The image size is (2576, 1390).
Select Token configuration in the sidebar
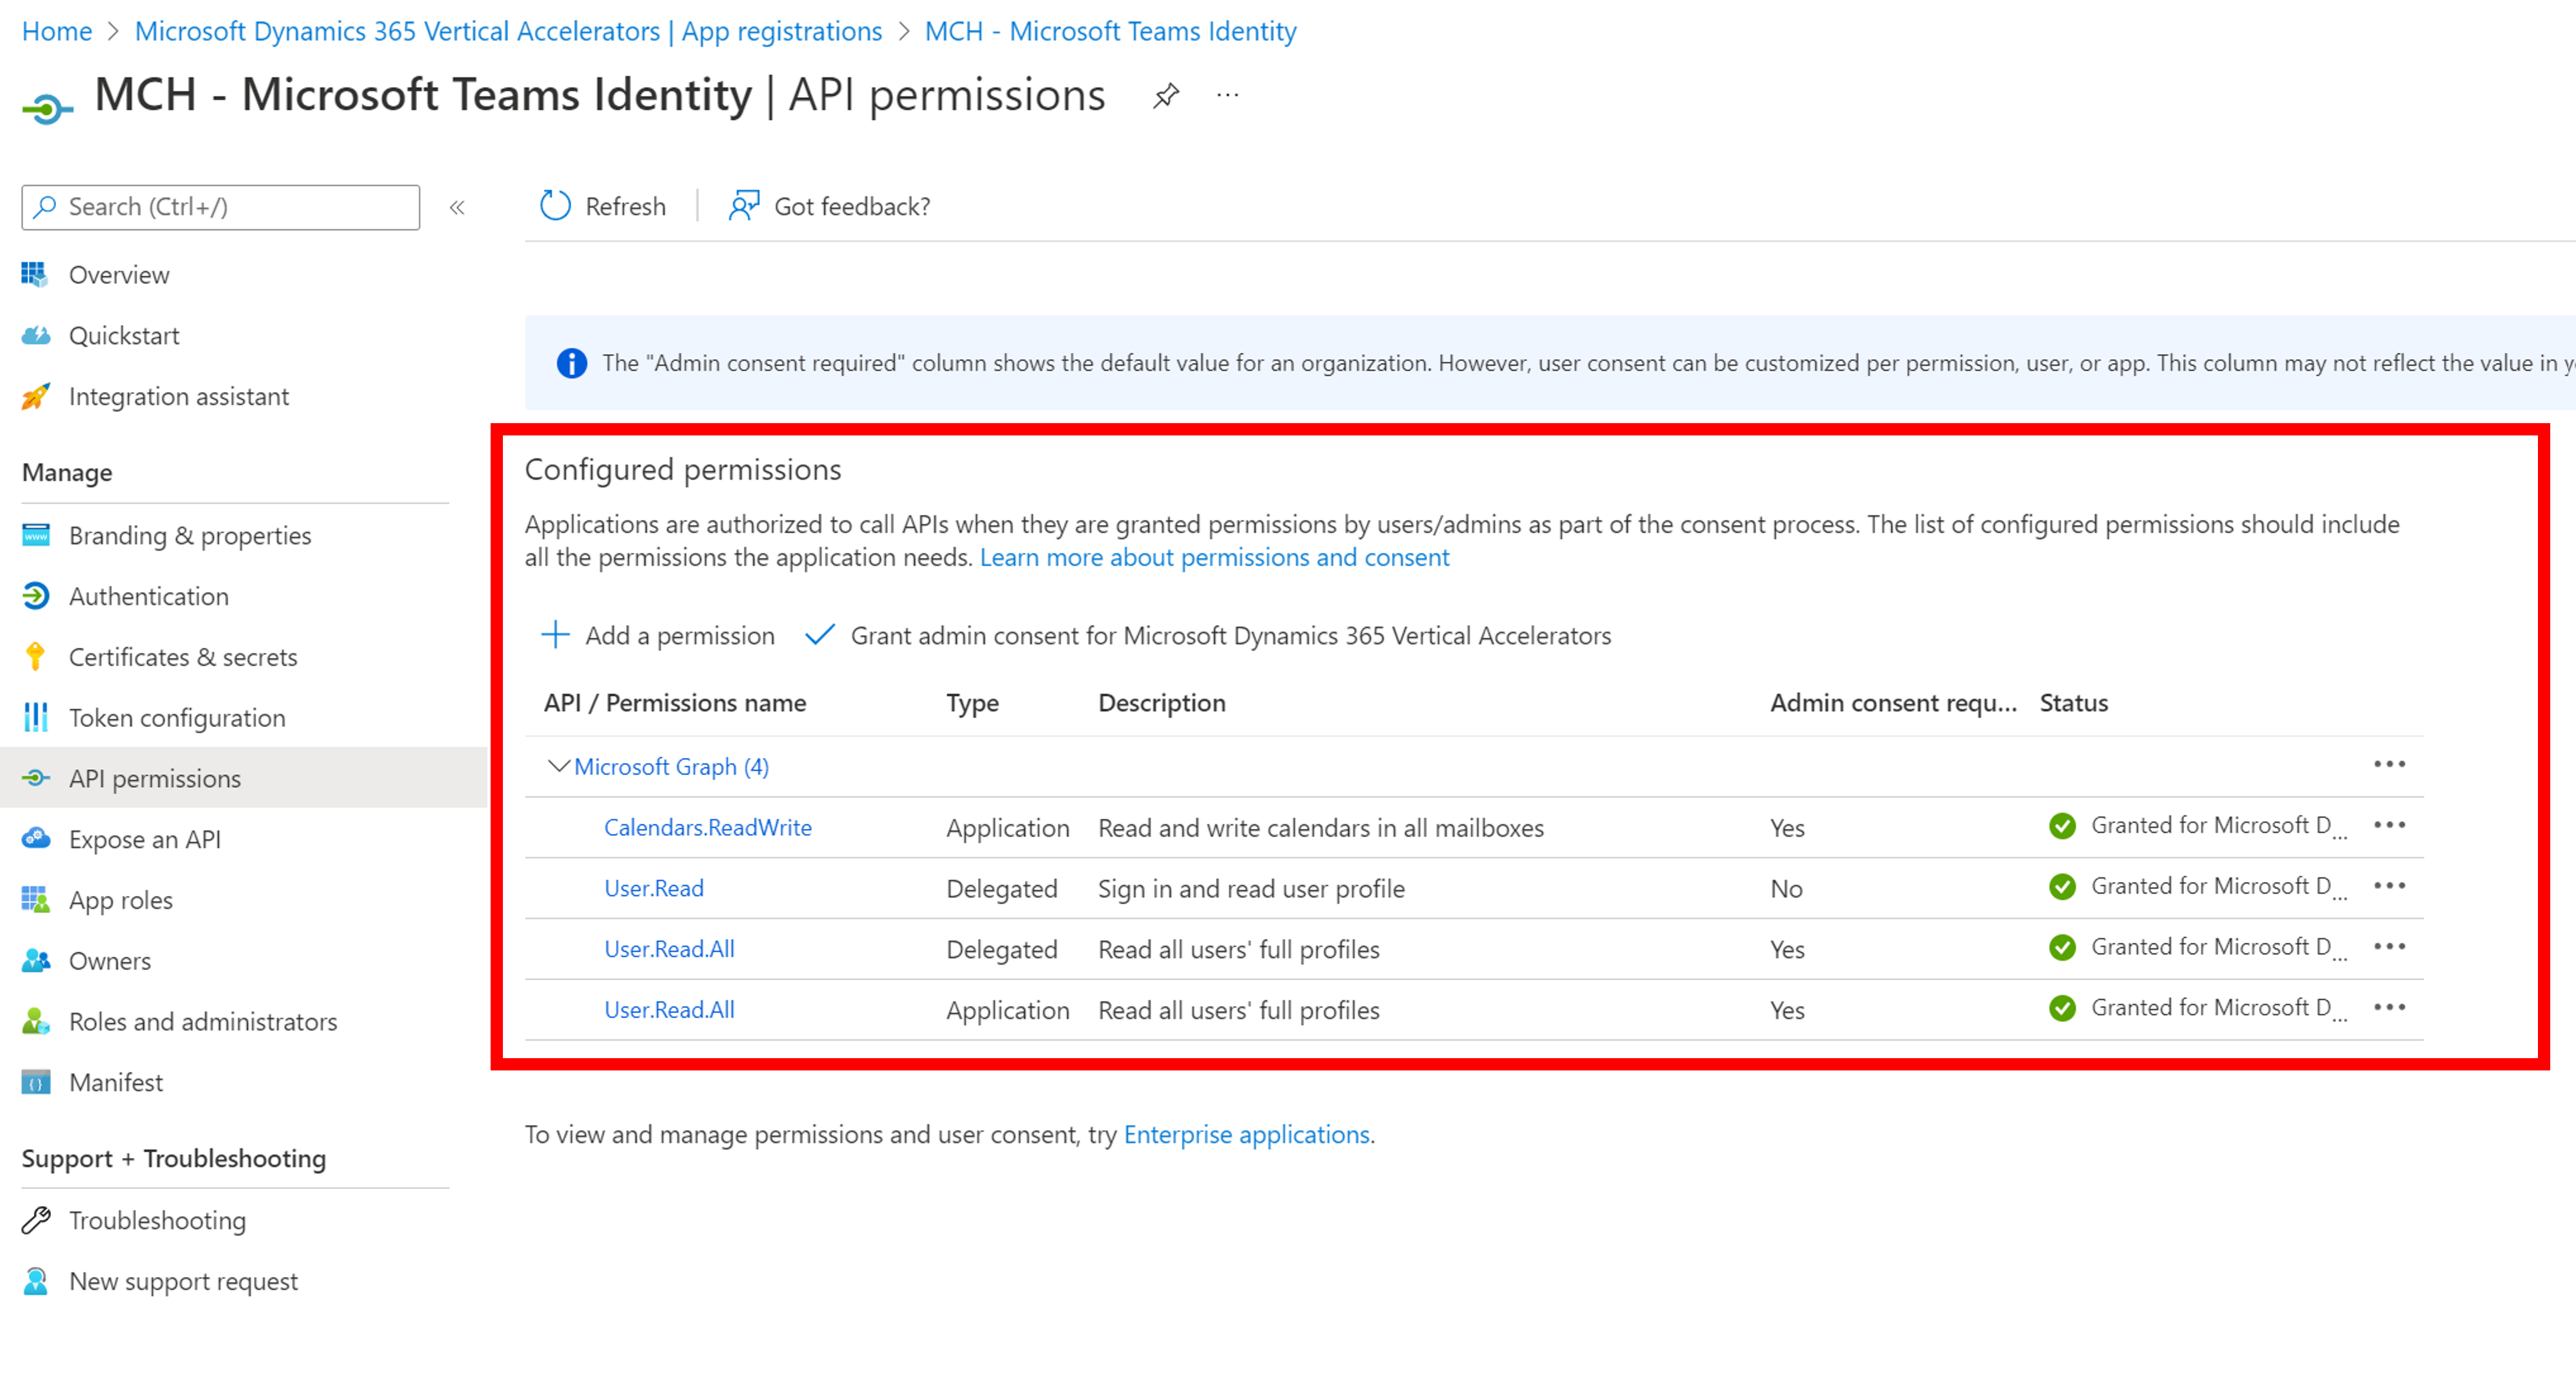(176, 718)
